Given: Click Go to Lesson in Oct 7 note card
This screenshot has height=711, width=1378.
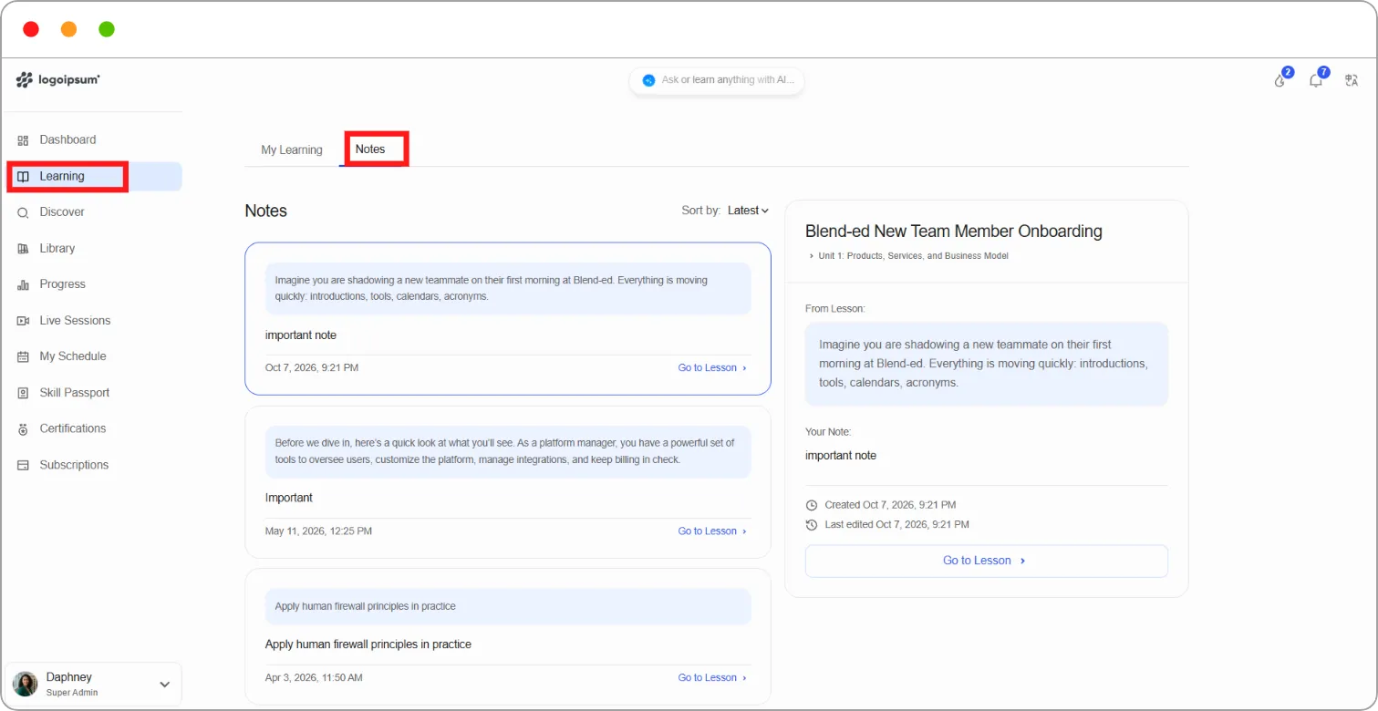Looking at the screenshot, I should 712,368.
